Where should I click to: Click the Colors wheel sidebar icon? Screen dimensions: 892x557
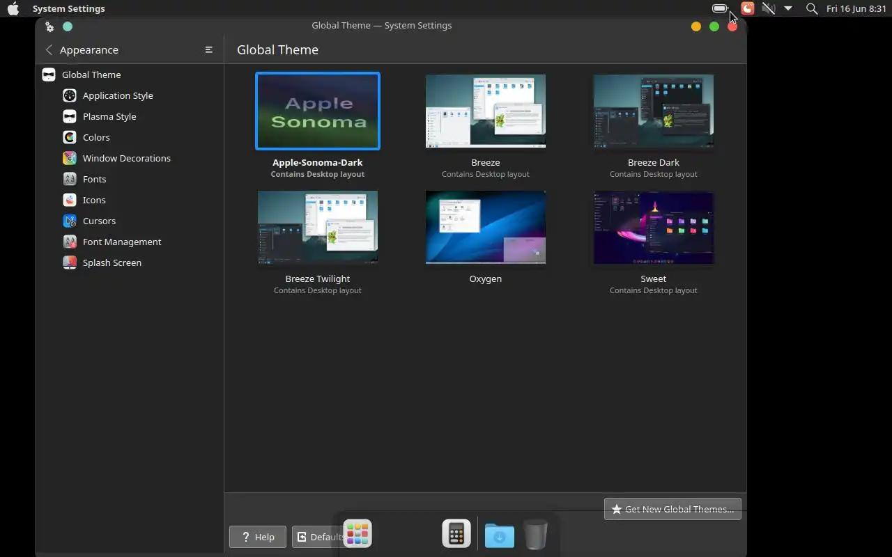[70, 137]
